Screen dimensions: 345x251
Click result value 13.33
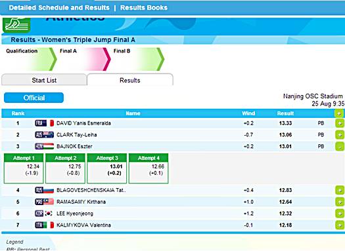285,123
